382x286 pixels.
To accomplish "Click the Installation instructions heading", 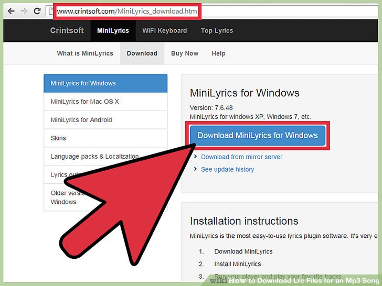I will [244, 221].
